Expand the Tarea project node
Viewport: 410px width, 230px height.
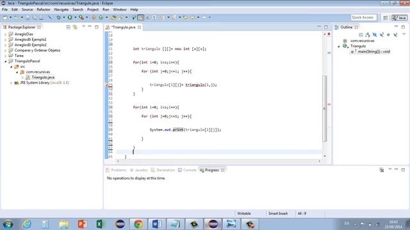(x=6, y=56)
